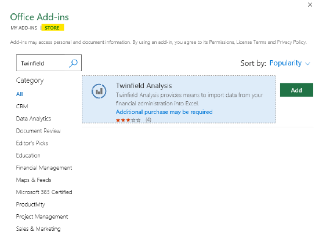319x235 pixels.
Task: Filter by the Productivity category
Action: click(x=31, y=204)
